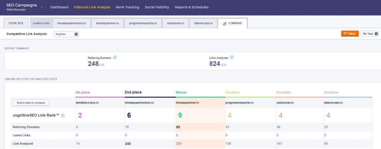Click the Link Rank value 2

[80, 115]
